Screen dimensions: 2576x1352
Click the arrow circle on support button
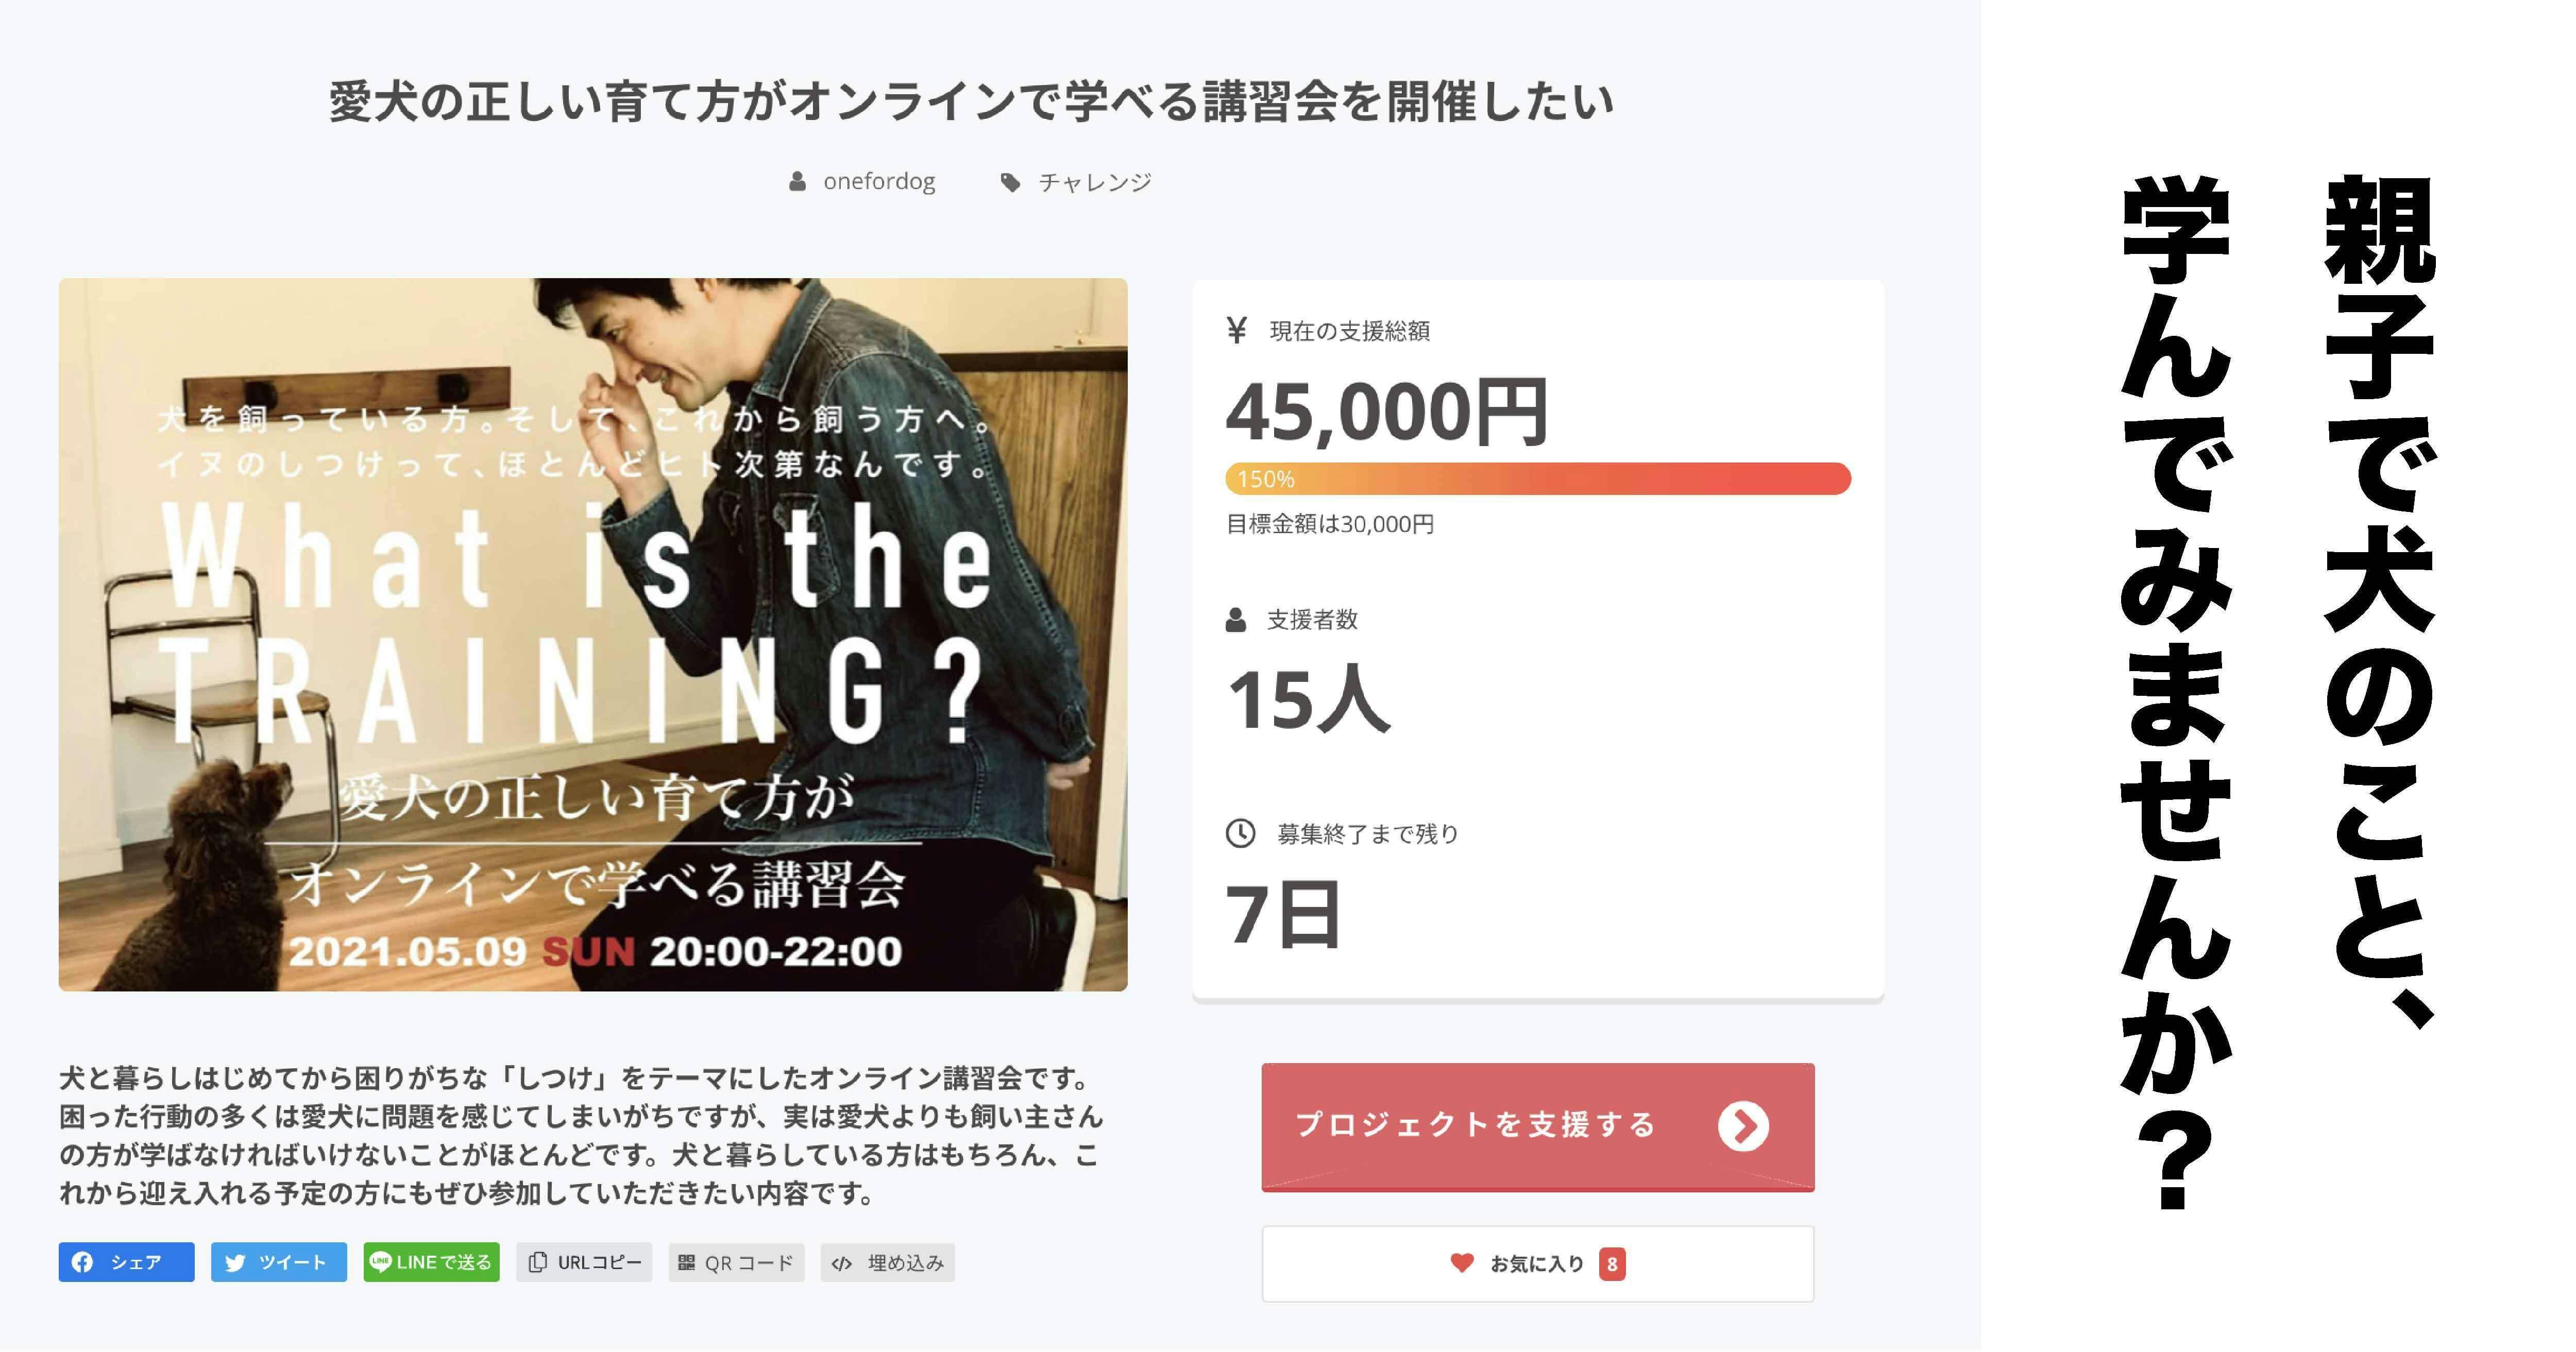[1743, 1126]
